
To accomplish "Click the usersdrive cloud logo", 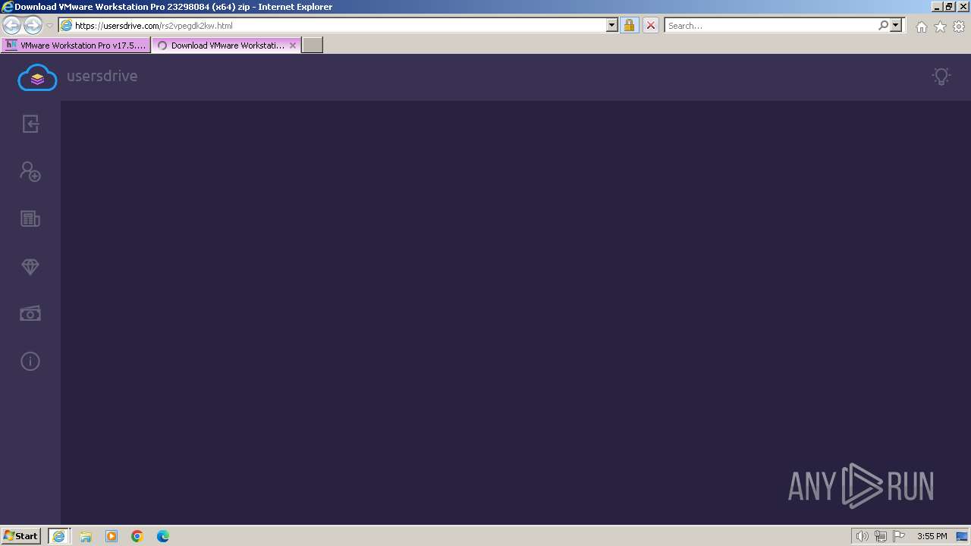I will click(x=37, y=77).
